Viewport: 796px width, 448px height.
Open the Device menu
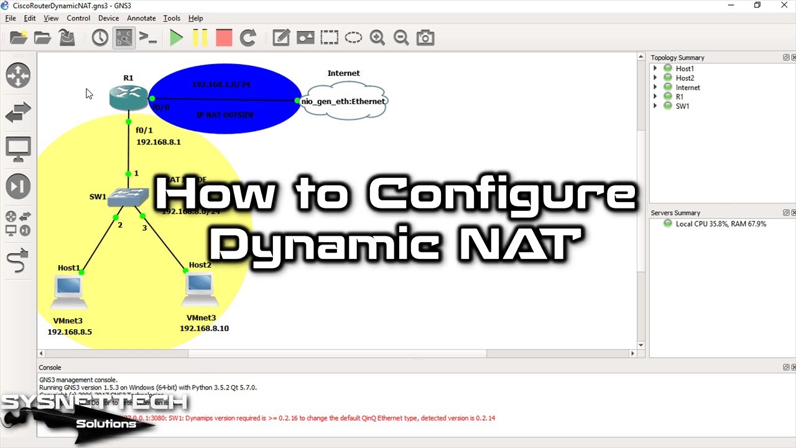pyautogui.click(x=108, y=18)
